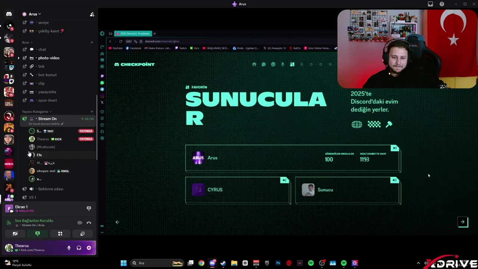Image resolution: width=478 pixels, height=269 pixels.
Task: Open the YouTube bookmark
Action: pos(115,48)
